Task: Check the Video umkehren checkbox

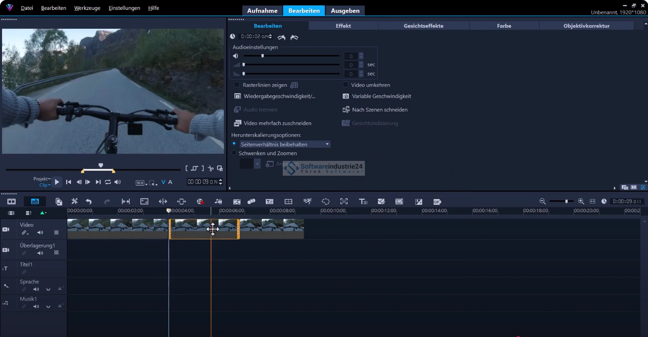Action: 346,85
